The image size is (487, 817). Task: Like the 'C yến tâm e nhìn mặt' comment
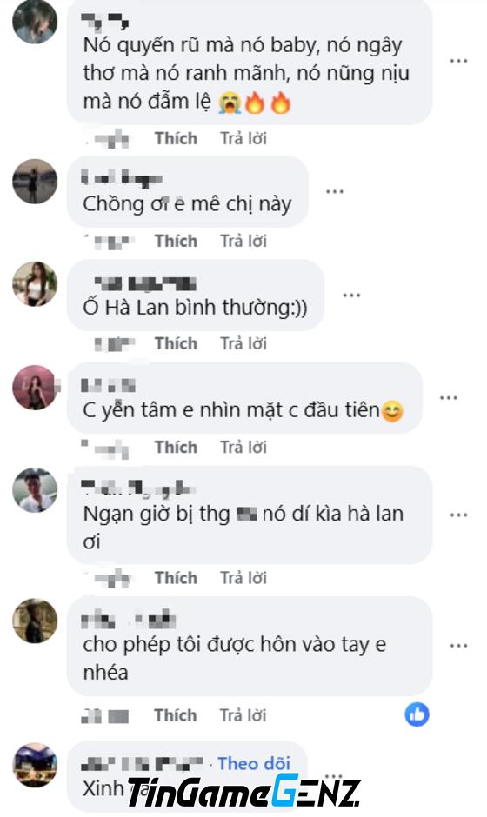tap(176, 448)
